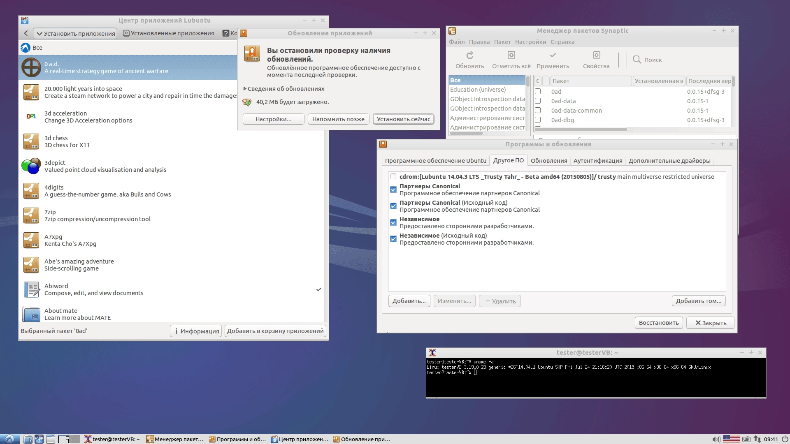The width and height of the screenshot is (790, 444).
Task: Mark the 0ad-data-common package checkbox
Action: (x=538, y=110)
